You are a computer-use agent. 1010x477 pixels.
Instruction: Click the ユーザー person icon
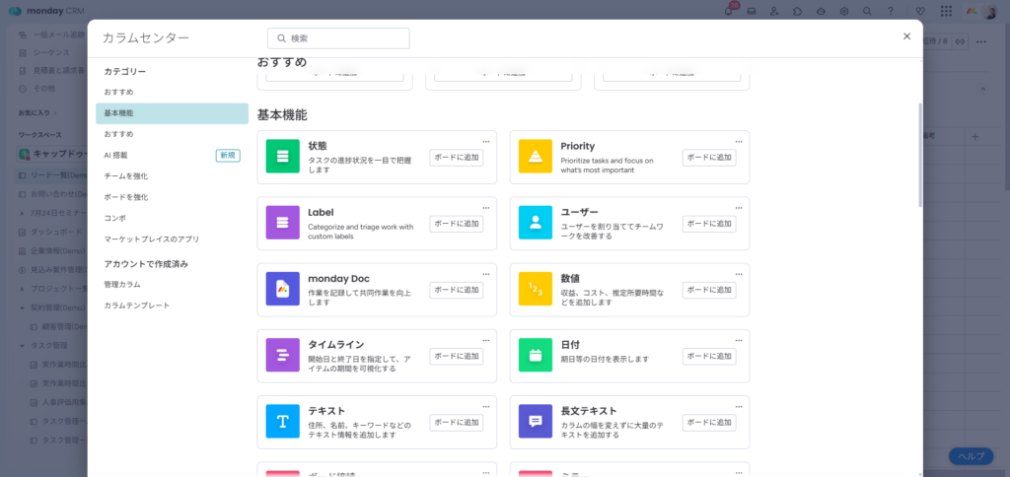[536, 223]
